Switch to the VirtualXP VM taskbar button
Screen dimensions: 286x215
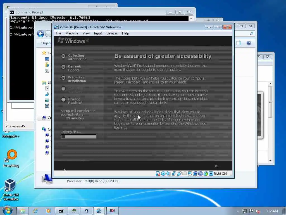[99, 211]
